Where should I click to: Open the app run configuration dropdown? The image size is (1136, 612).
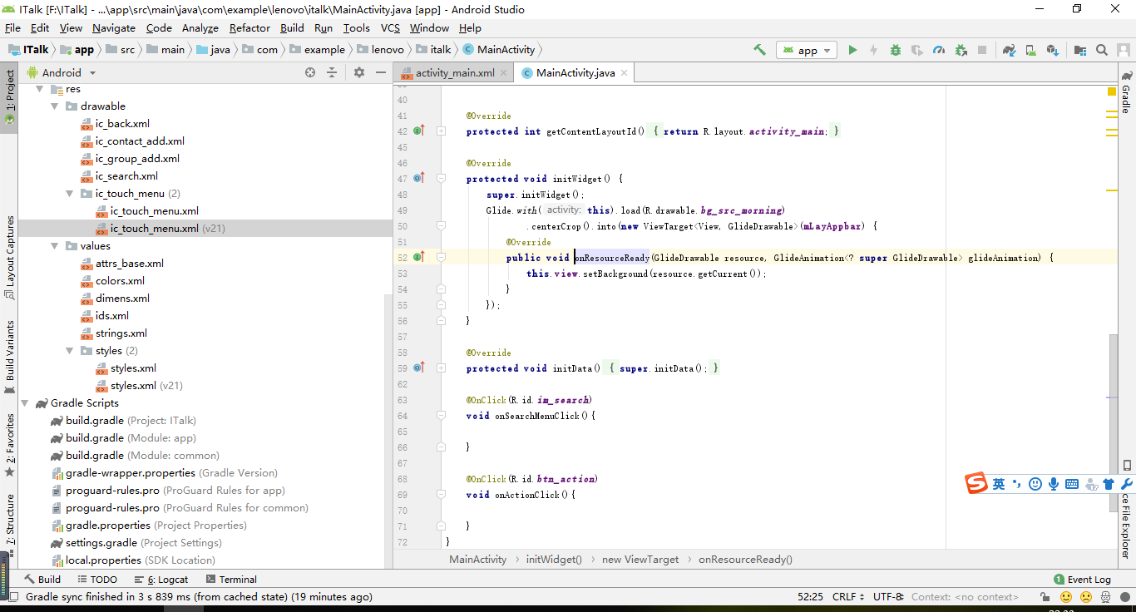tap(806, 50)
